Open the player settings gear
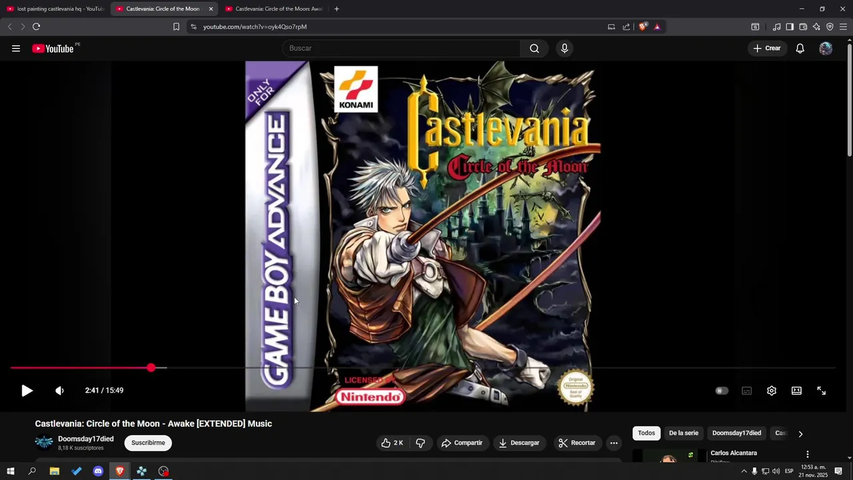The height and width of the screenshot is (480, 853). [x=771, y=391]
